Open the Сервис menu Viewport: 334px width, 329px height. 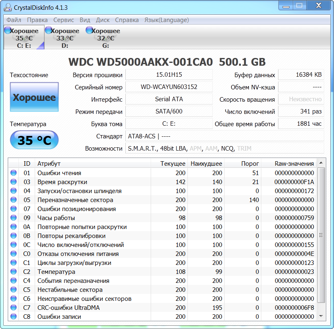click(x=63, y=20)
